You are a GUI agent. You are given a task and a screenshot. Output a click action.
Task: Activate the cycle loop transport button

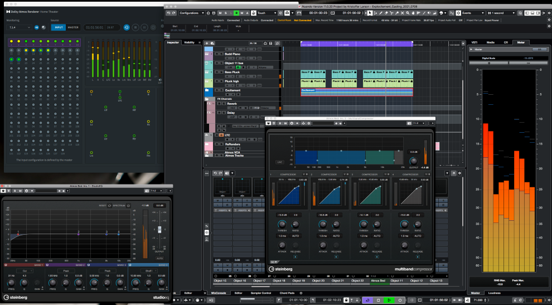point(367,300)
